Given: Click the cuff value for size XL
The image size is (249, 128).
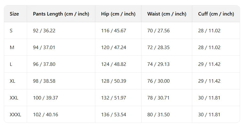Looking at the screenshot, I should click(209, 81).
